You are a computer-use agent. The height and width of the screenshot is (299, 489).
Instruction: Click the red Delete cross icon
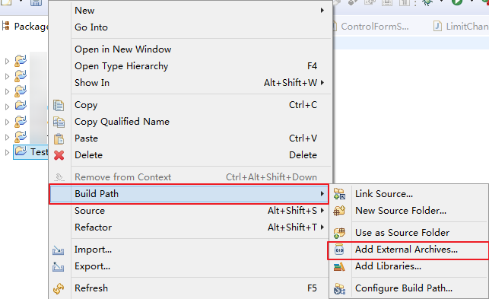[x=59, y=155]
